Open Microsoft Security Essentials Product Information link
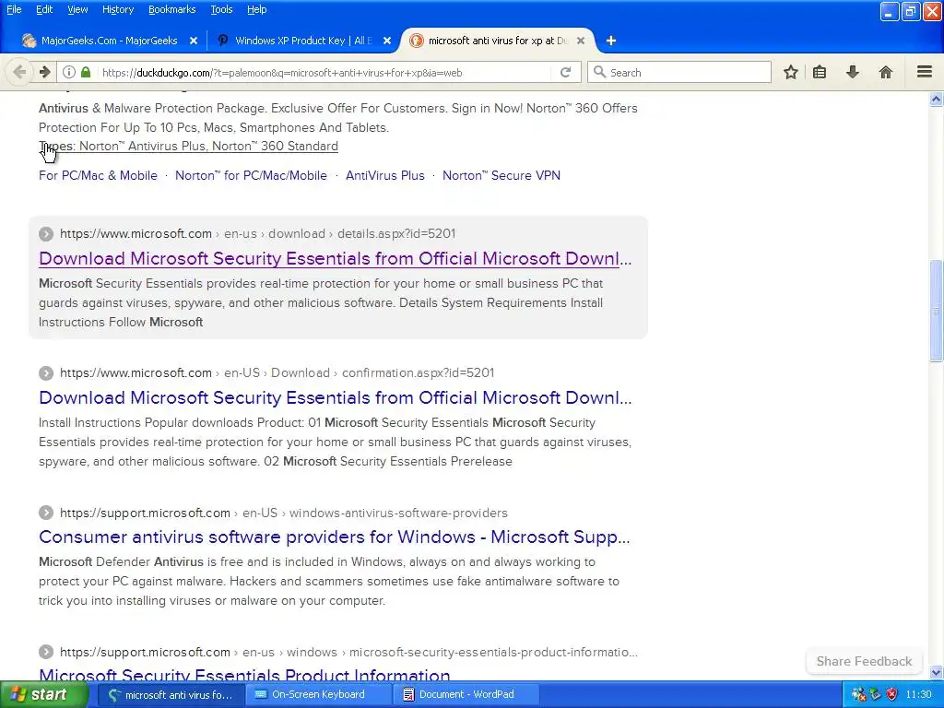Viewport: 944px width, 708px height. 244,675
